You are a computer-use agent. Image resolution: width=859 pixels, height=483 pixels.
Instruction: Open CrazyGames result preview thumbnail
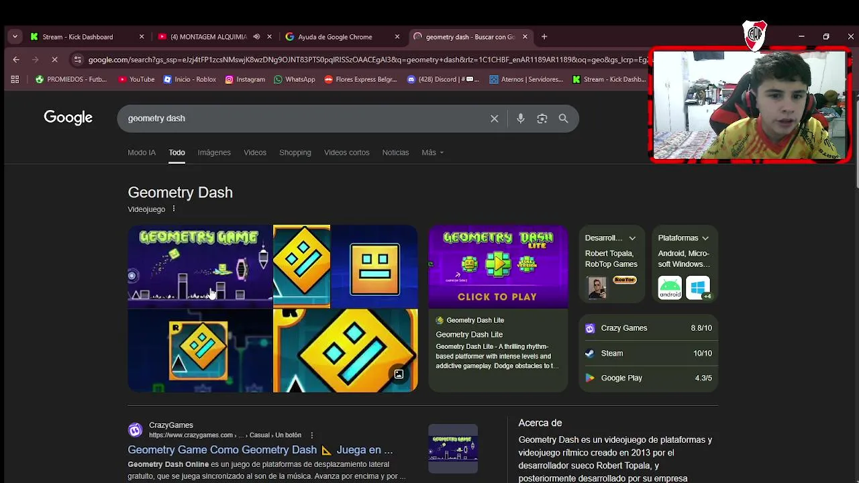(x=453, y=449)
